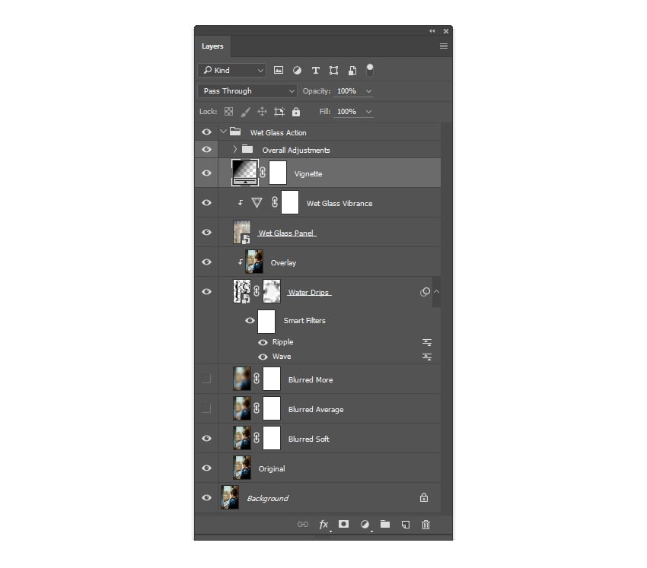Select the filter for adjustment layers icon
Viewport: 647px width, 568px height.
click(x=297, y=70)
